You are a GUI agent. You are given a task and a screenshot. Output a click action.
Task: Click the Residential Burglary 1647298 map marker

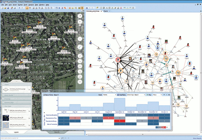click(40, 26)
